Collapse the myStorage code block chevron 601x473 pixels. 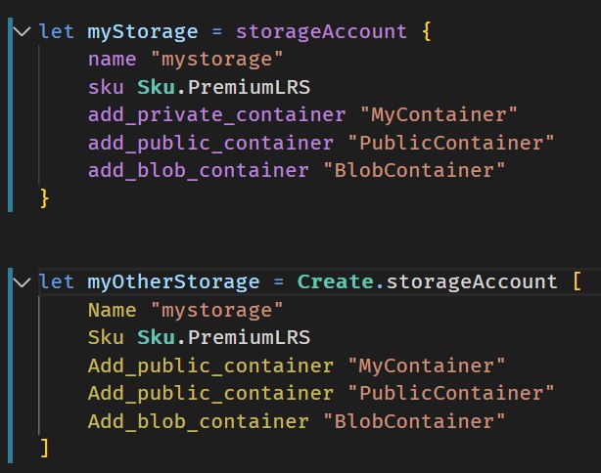pos(22,31)
